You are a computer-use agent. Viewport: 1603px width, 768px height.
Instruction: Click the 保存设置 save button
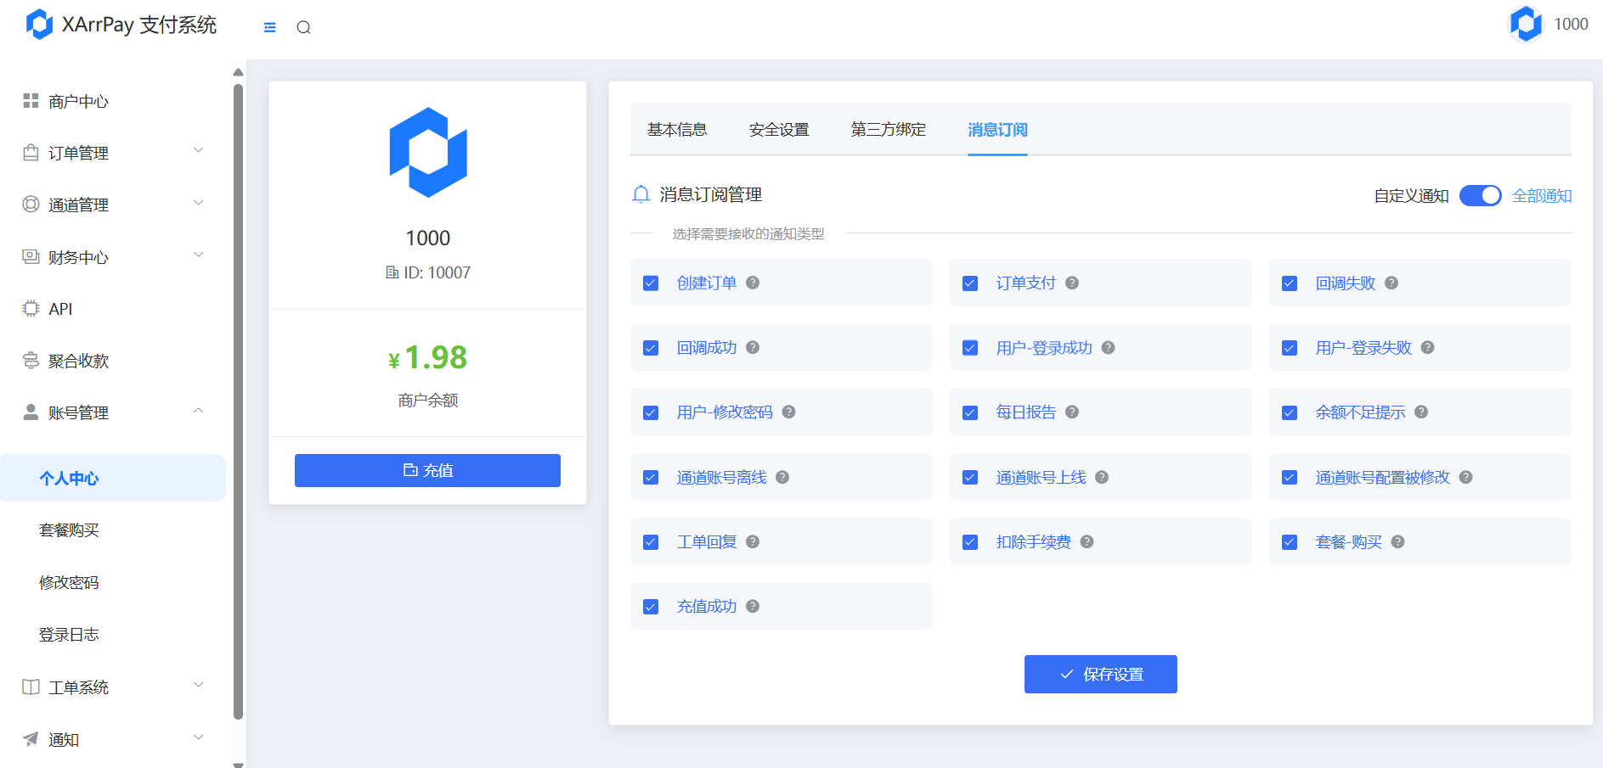1100,674
